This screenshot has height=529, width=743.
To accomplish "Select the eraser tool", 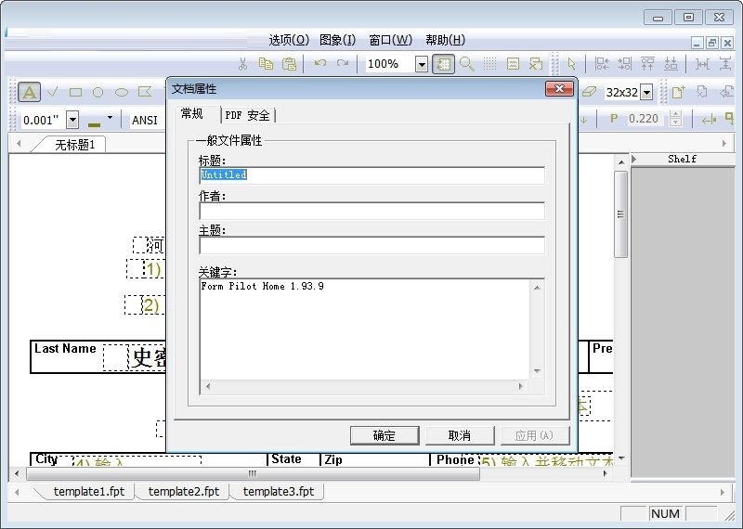I will (x=588, y=92).
